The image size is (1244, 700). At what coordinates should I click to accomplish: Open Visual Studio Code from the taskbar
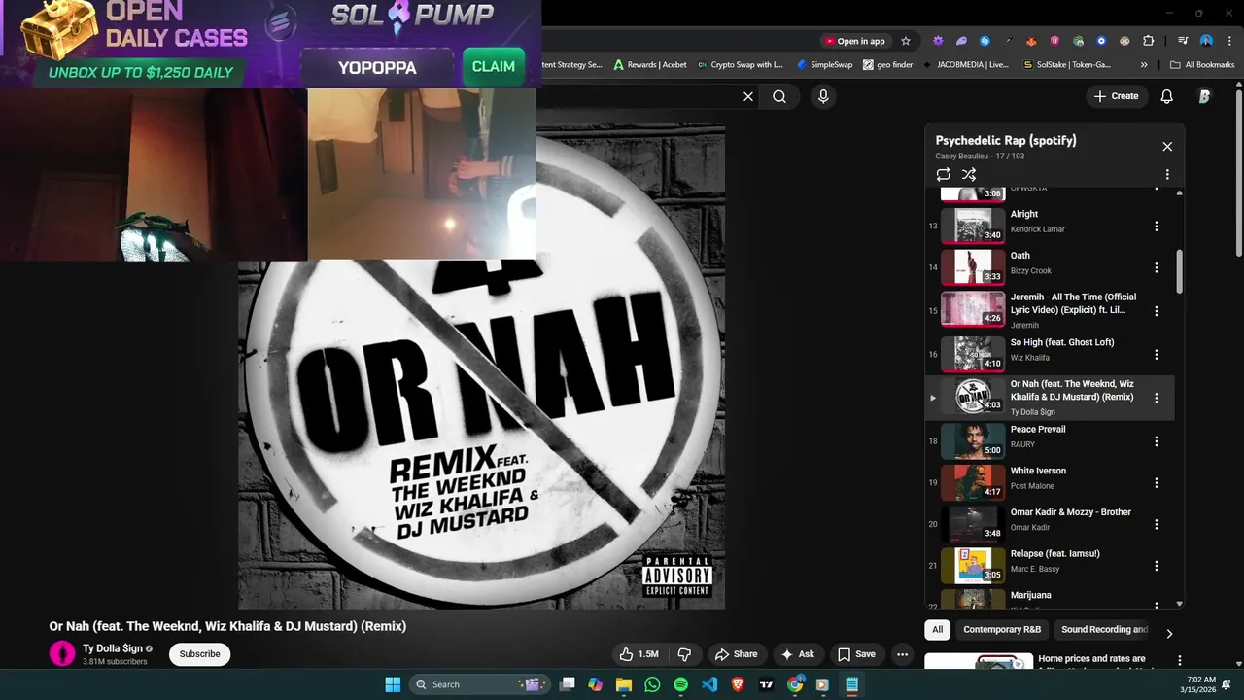click(709, 684)
